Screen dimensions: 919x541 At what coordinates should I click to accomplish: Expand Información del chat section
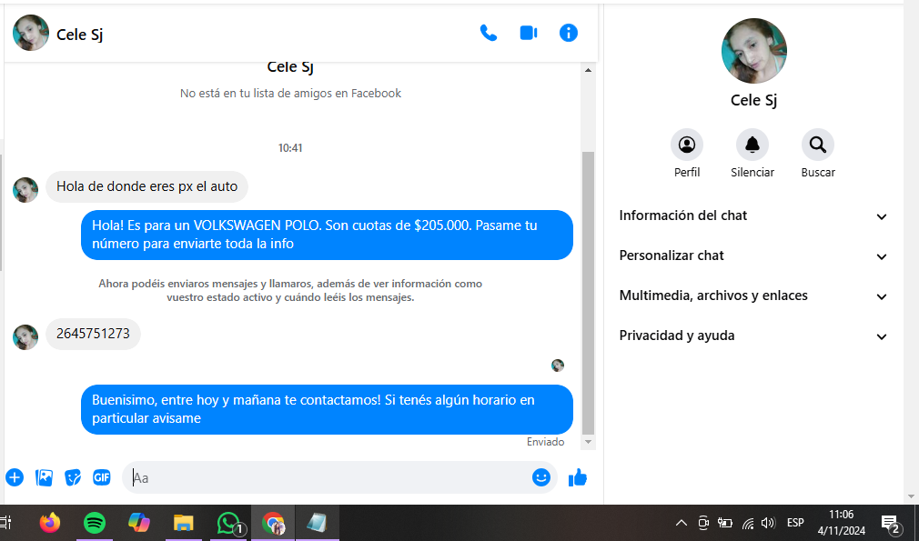click(752, 215)
